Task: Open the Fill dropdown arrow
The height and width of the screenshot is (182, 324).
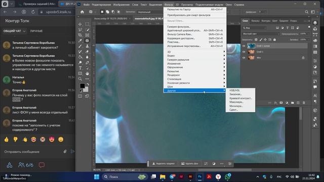Action: [x=308, y=39]
